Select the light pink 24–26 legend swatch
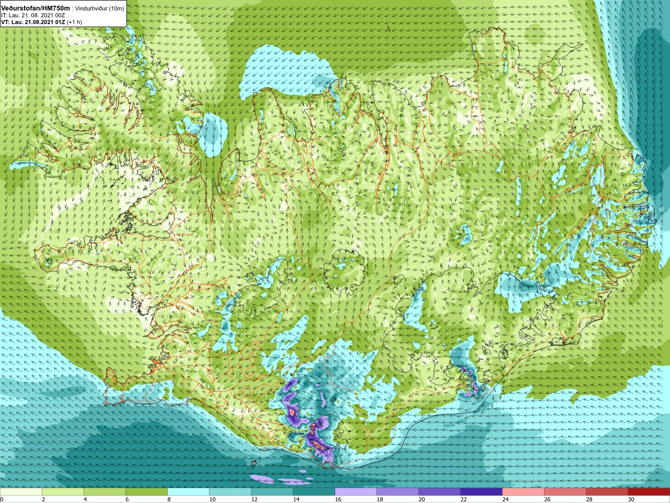 click(x=523, y=492)
